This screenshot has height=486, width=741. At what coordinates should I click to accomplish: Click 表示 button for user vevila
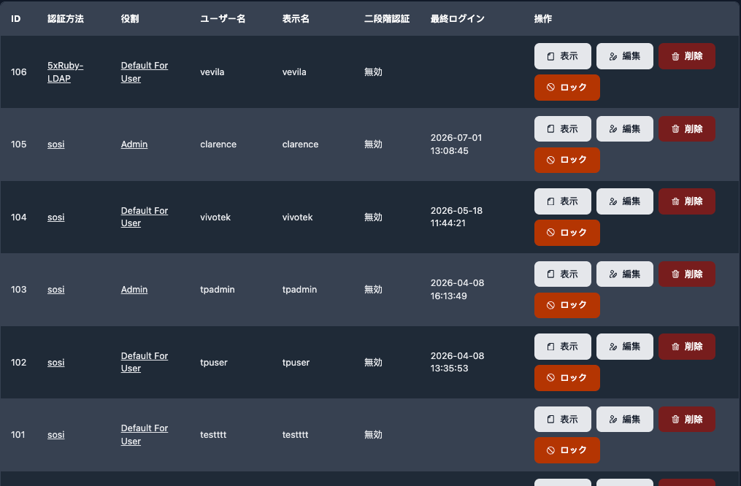[x=562, y=56]
